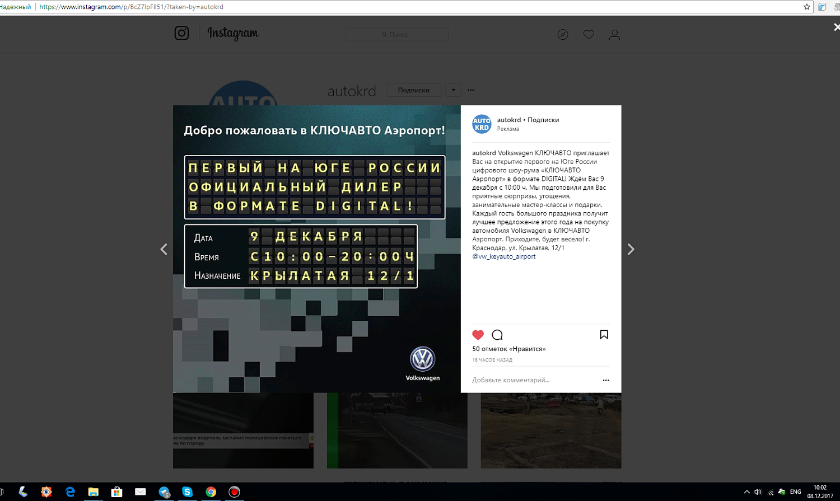Click Подписки link in post header
Viewport: 840px width, 501px height.
tap(543, 120)
